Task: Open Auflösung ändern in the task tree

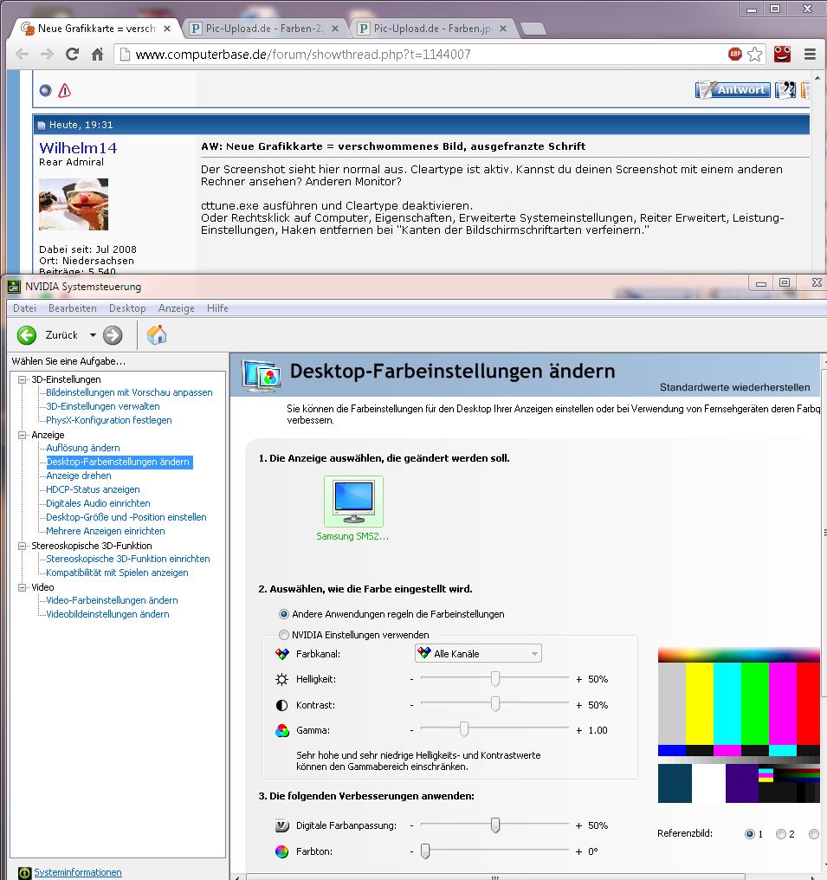Action: tap(83, 448)
